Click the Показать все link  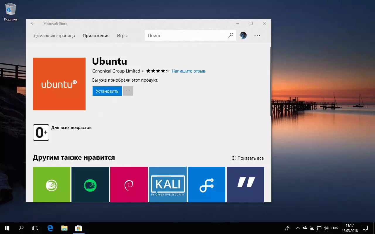point(250,158)
